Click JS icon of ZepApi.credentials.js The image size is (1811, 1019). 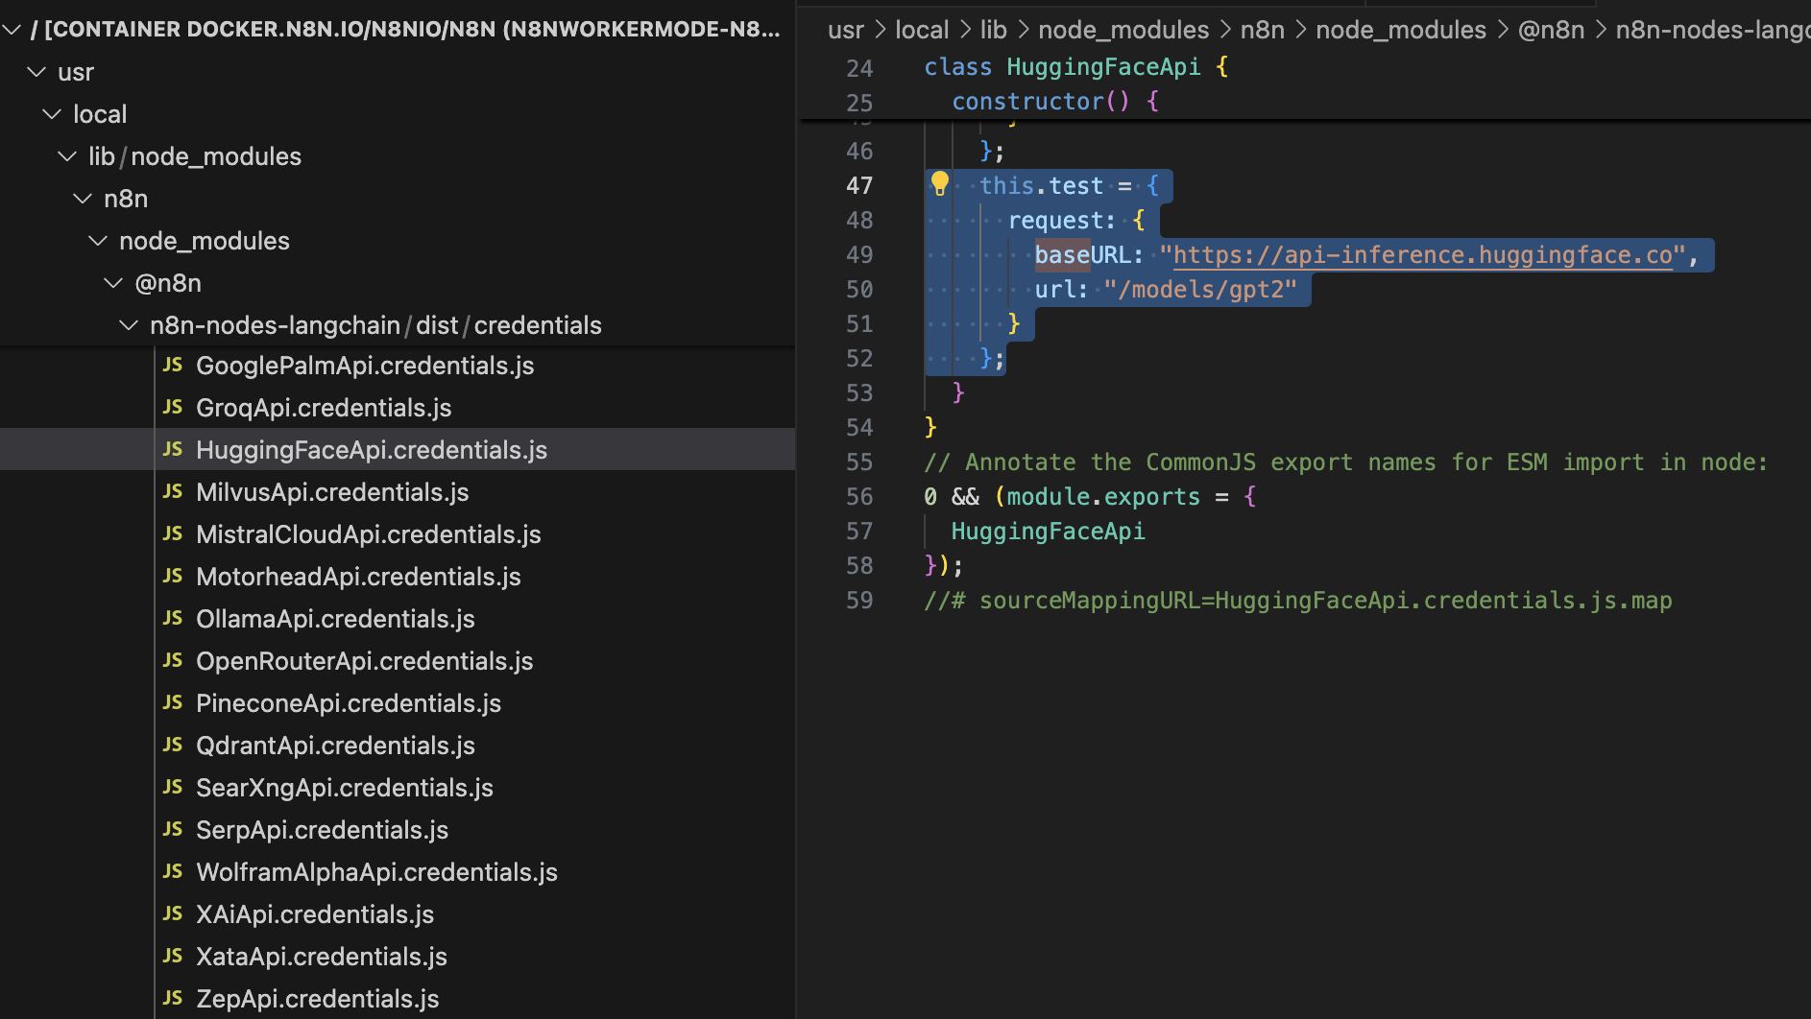(173, 998)
